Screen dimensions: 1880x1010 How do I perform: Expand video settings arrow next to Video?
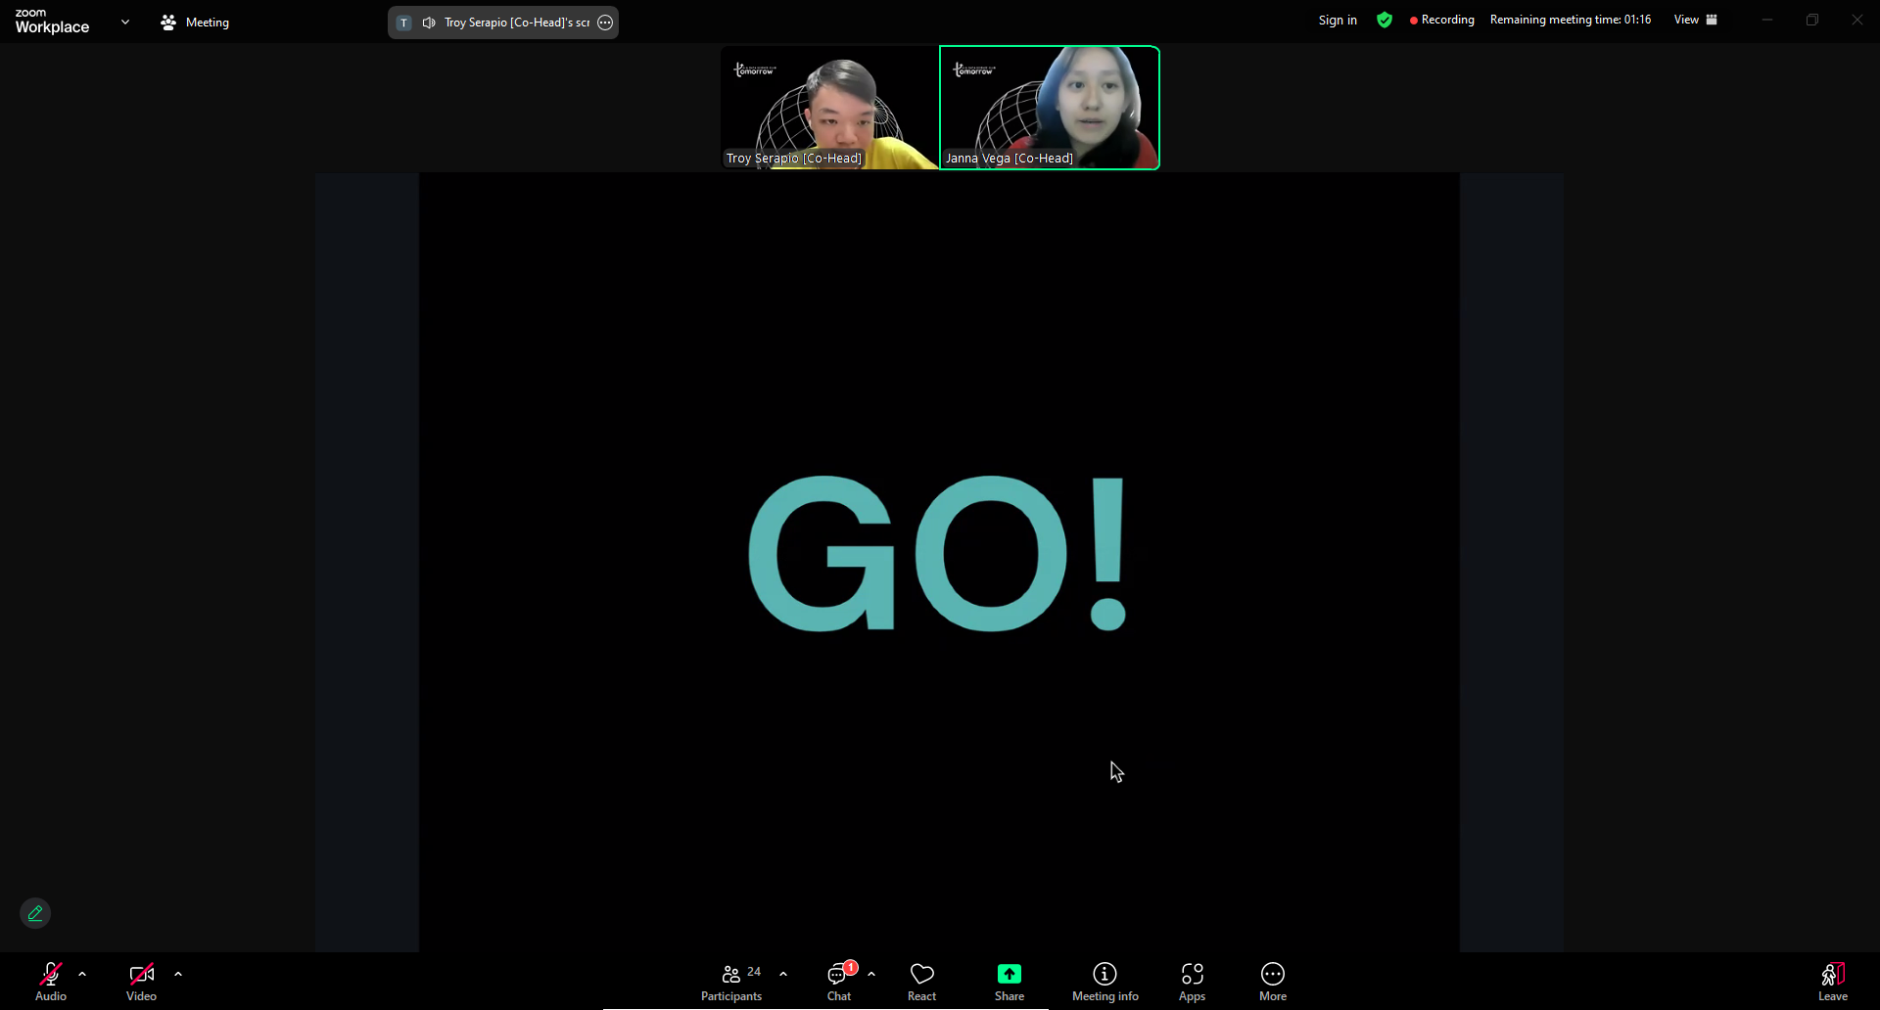click(178, 974)
